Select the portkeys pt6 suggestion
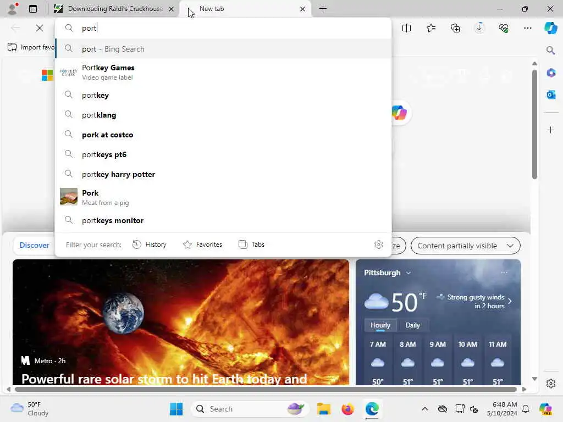 coord(223,154)
